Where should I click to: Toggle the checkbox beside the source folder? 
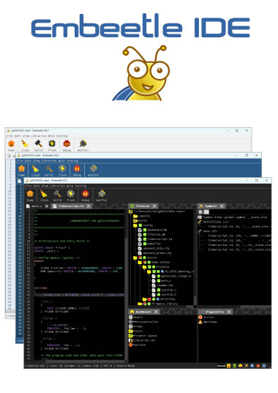coord(140,258)
